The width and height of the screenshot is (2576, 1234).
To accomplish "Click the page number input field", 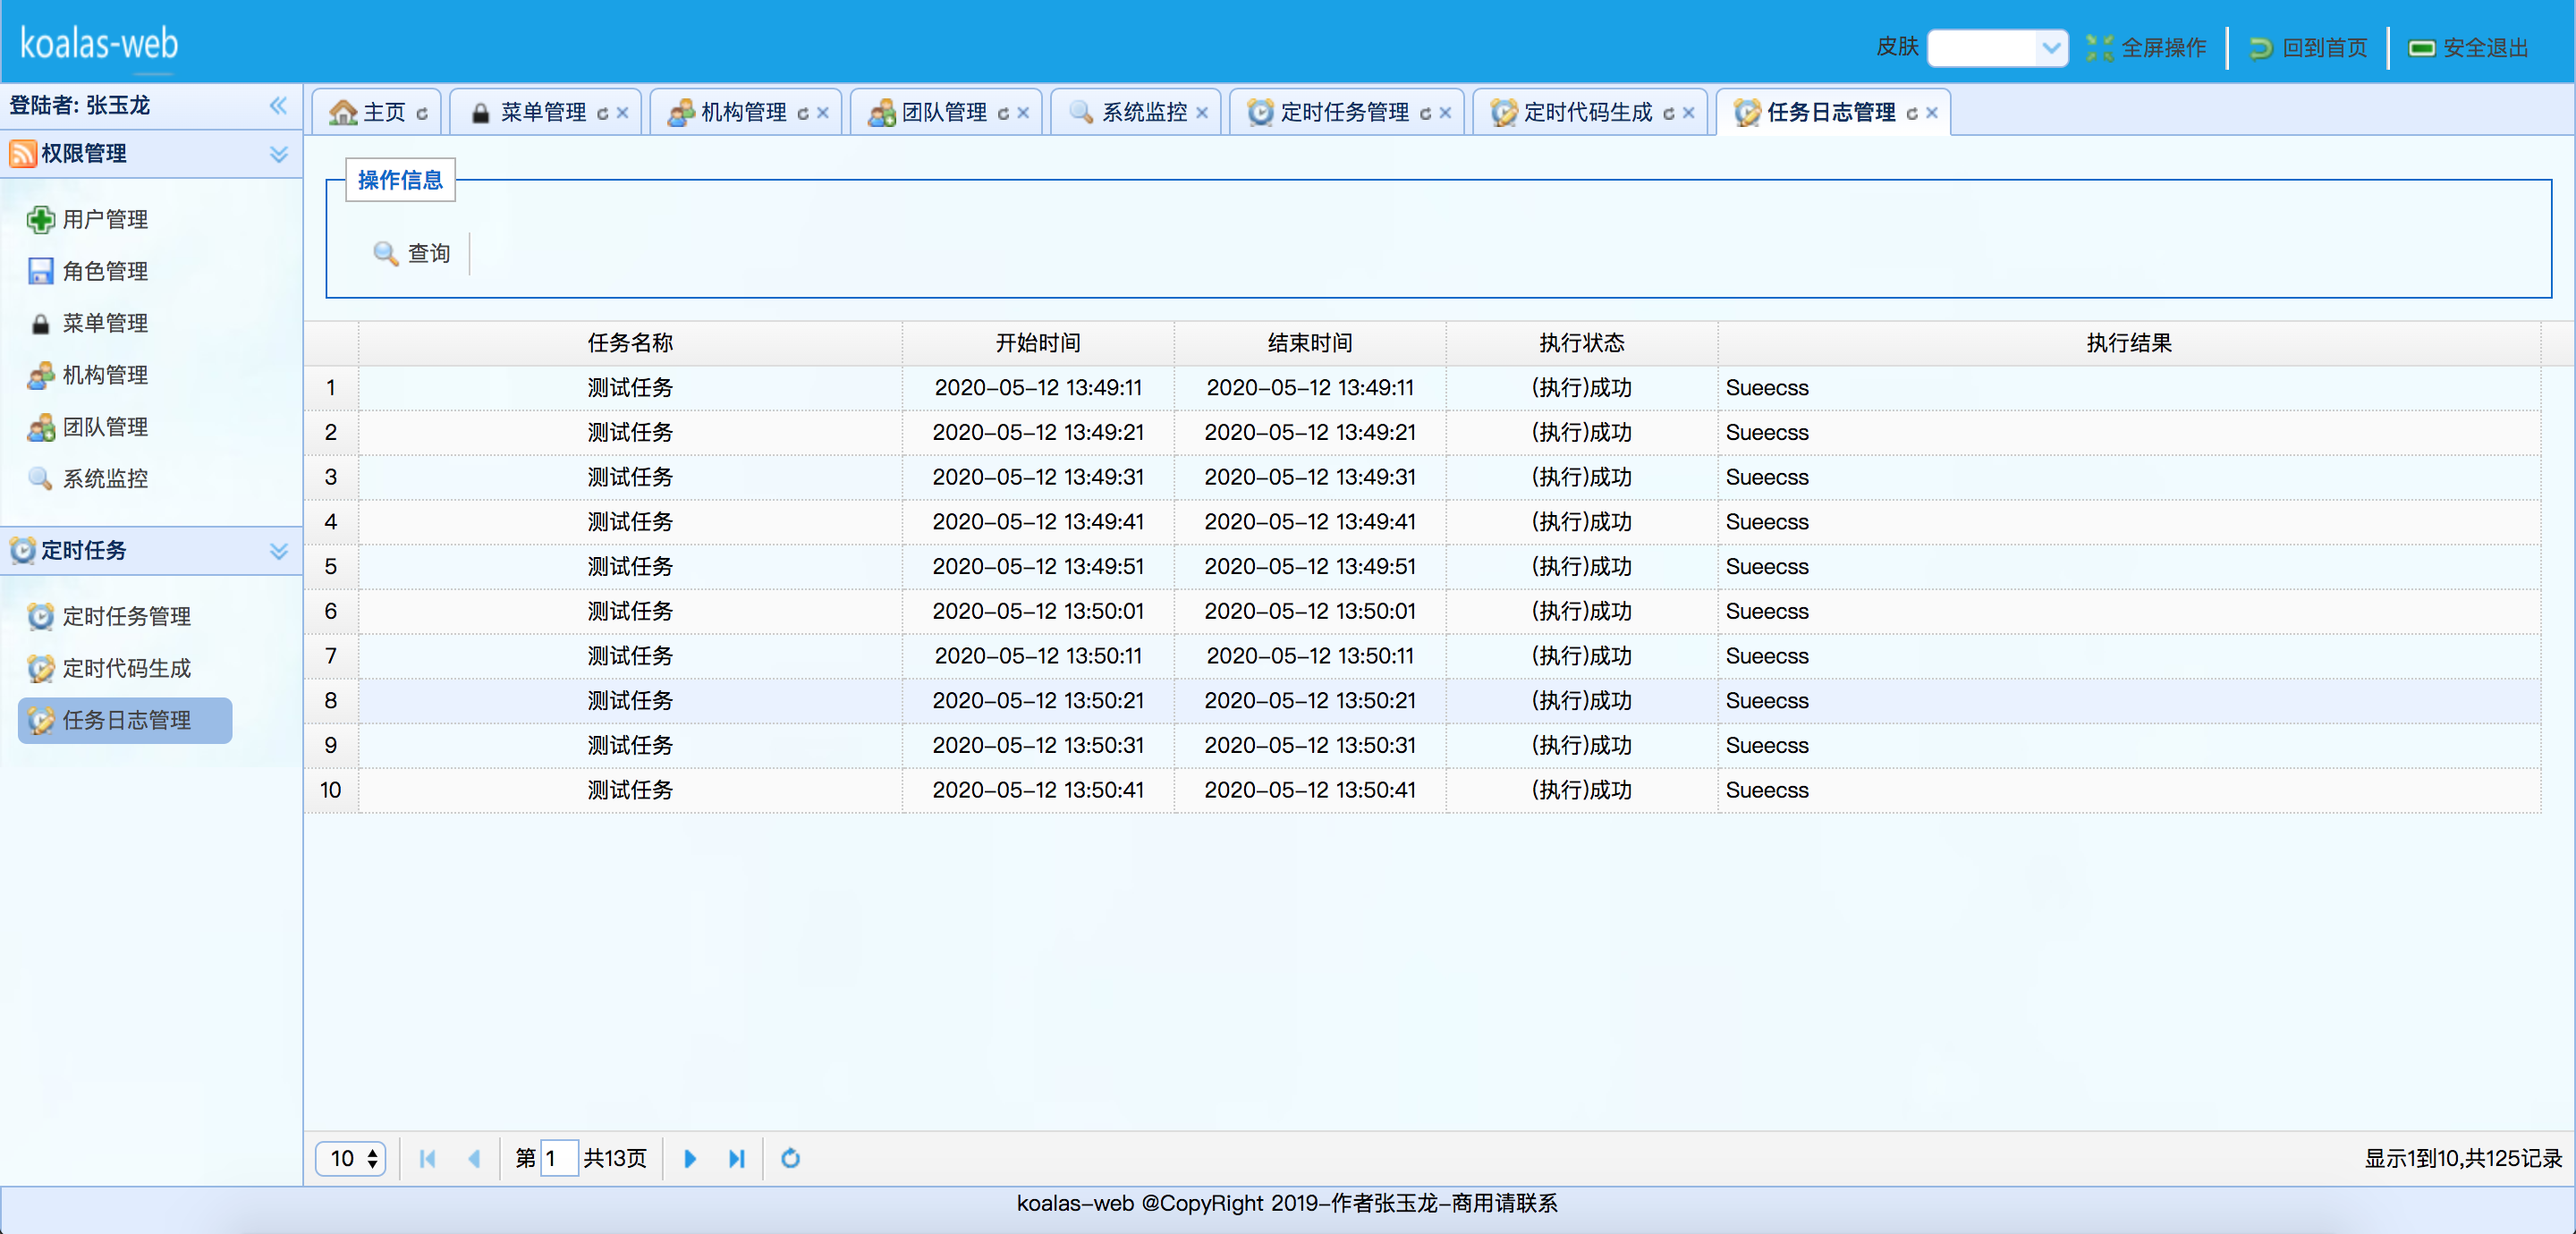I will point(559,1158).
